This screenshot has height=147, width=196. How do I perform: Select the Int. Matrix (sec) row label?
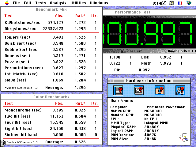[x=21, y=74]
